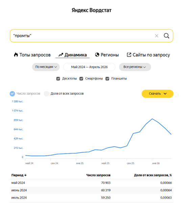Click the 1 288 тыс. y-axis label
The width and height of the screenshot is (189, 203).
point(18,101)
